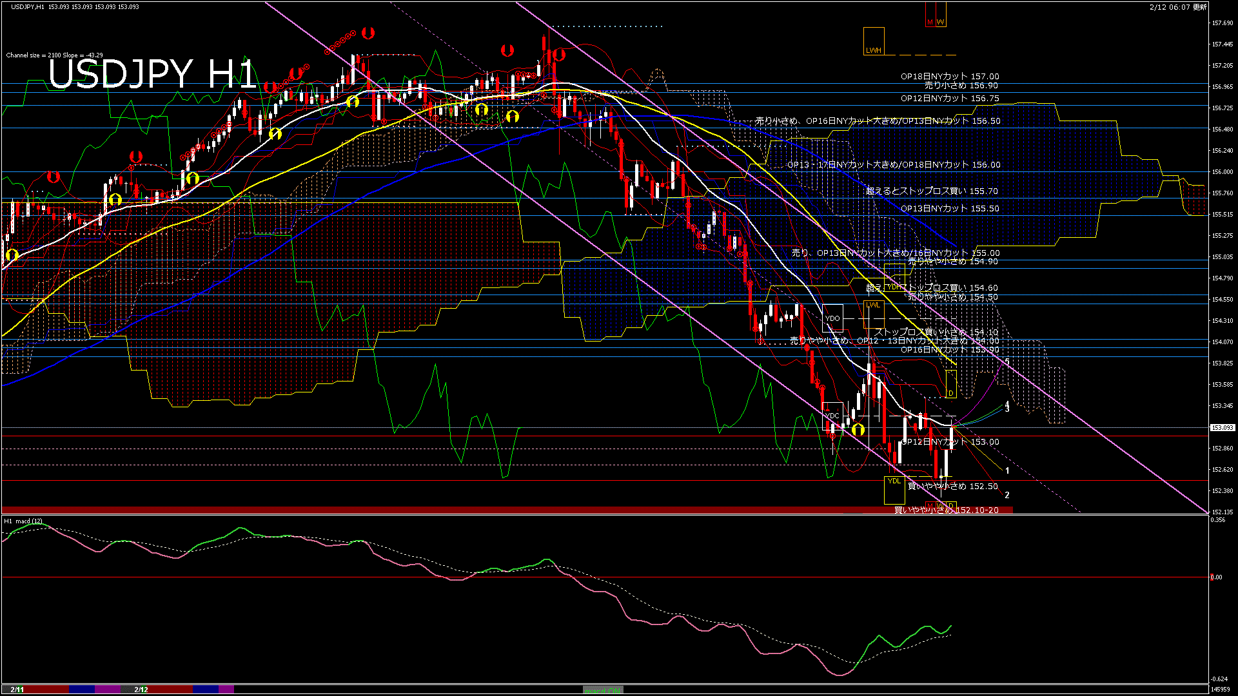Viewport: 1238px width, 696px height.
Task: Toggle the macd ON button at bottom
Action: pyautogui.click(x=603, y=690)
